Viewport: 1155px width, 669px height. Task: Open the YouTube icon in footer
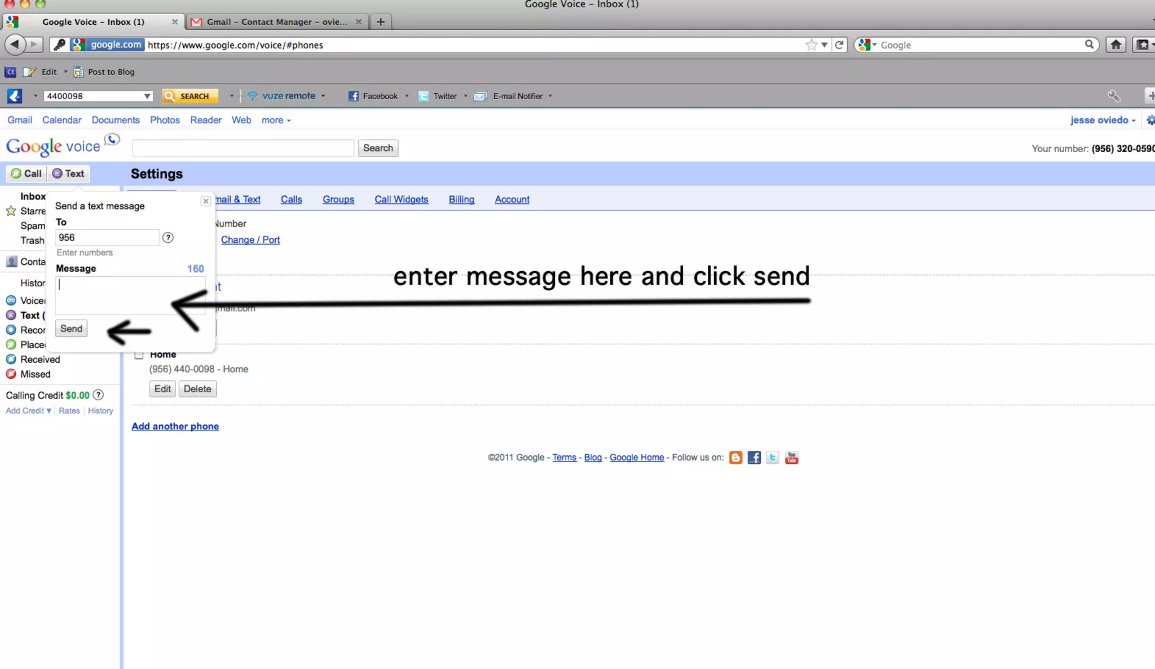pyautogui.click(x=792, y=458)
